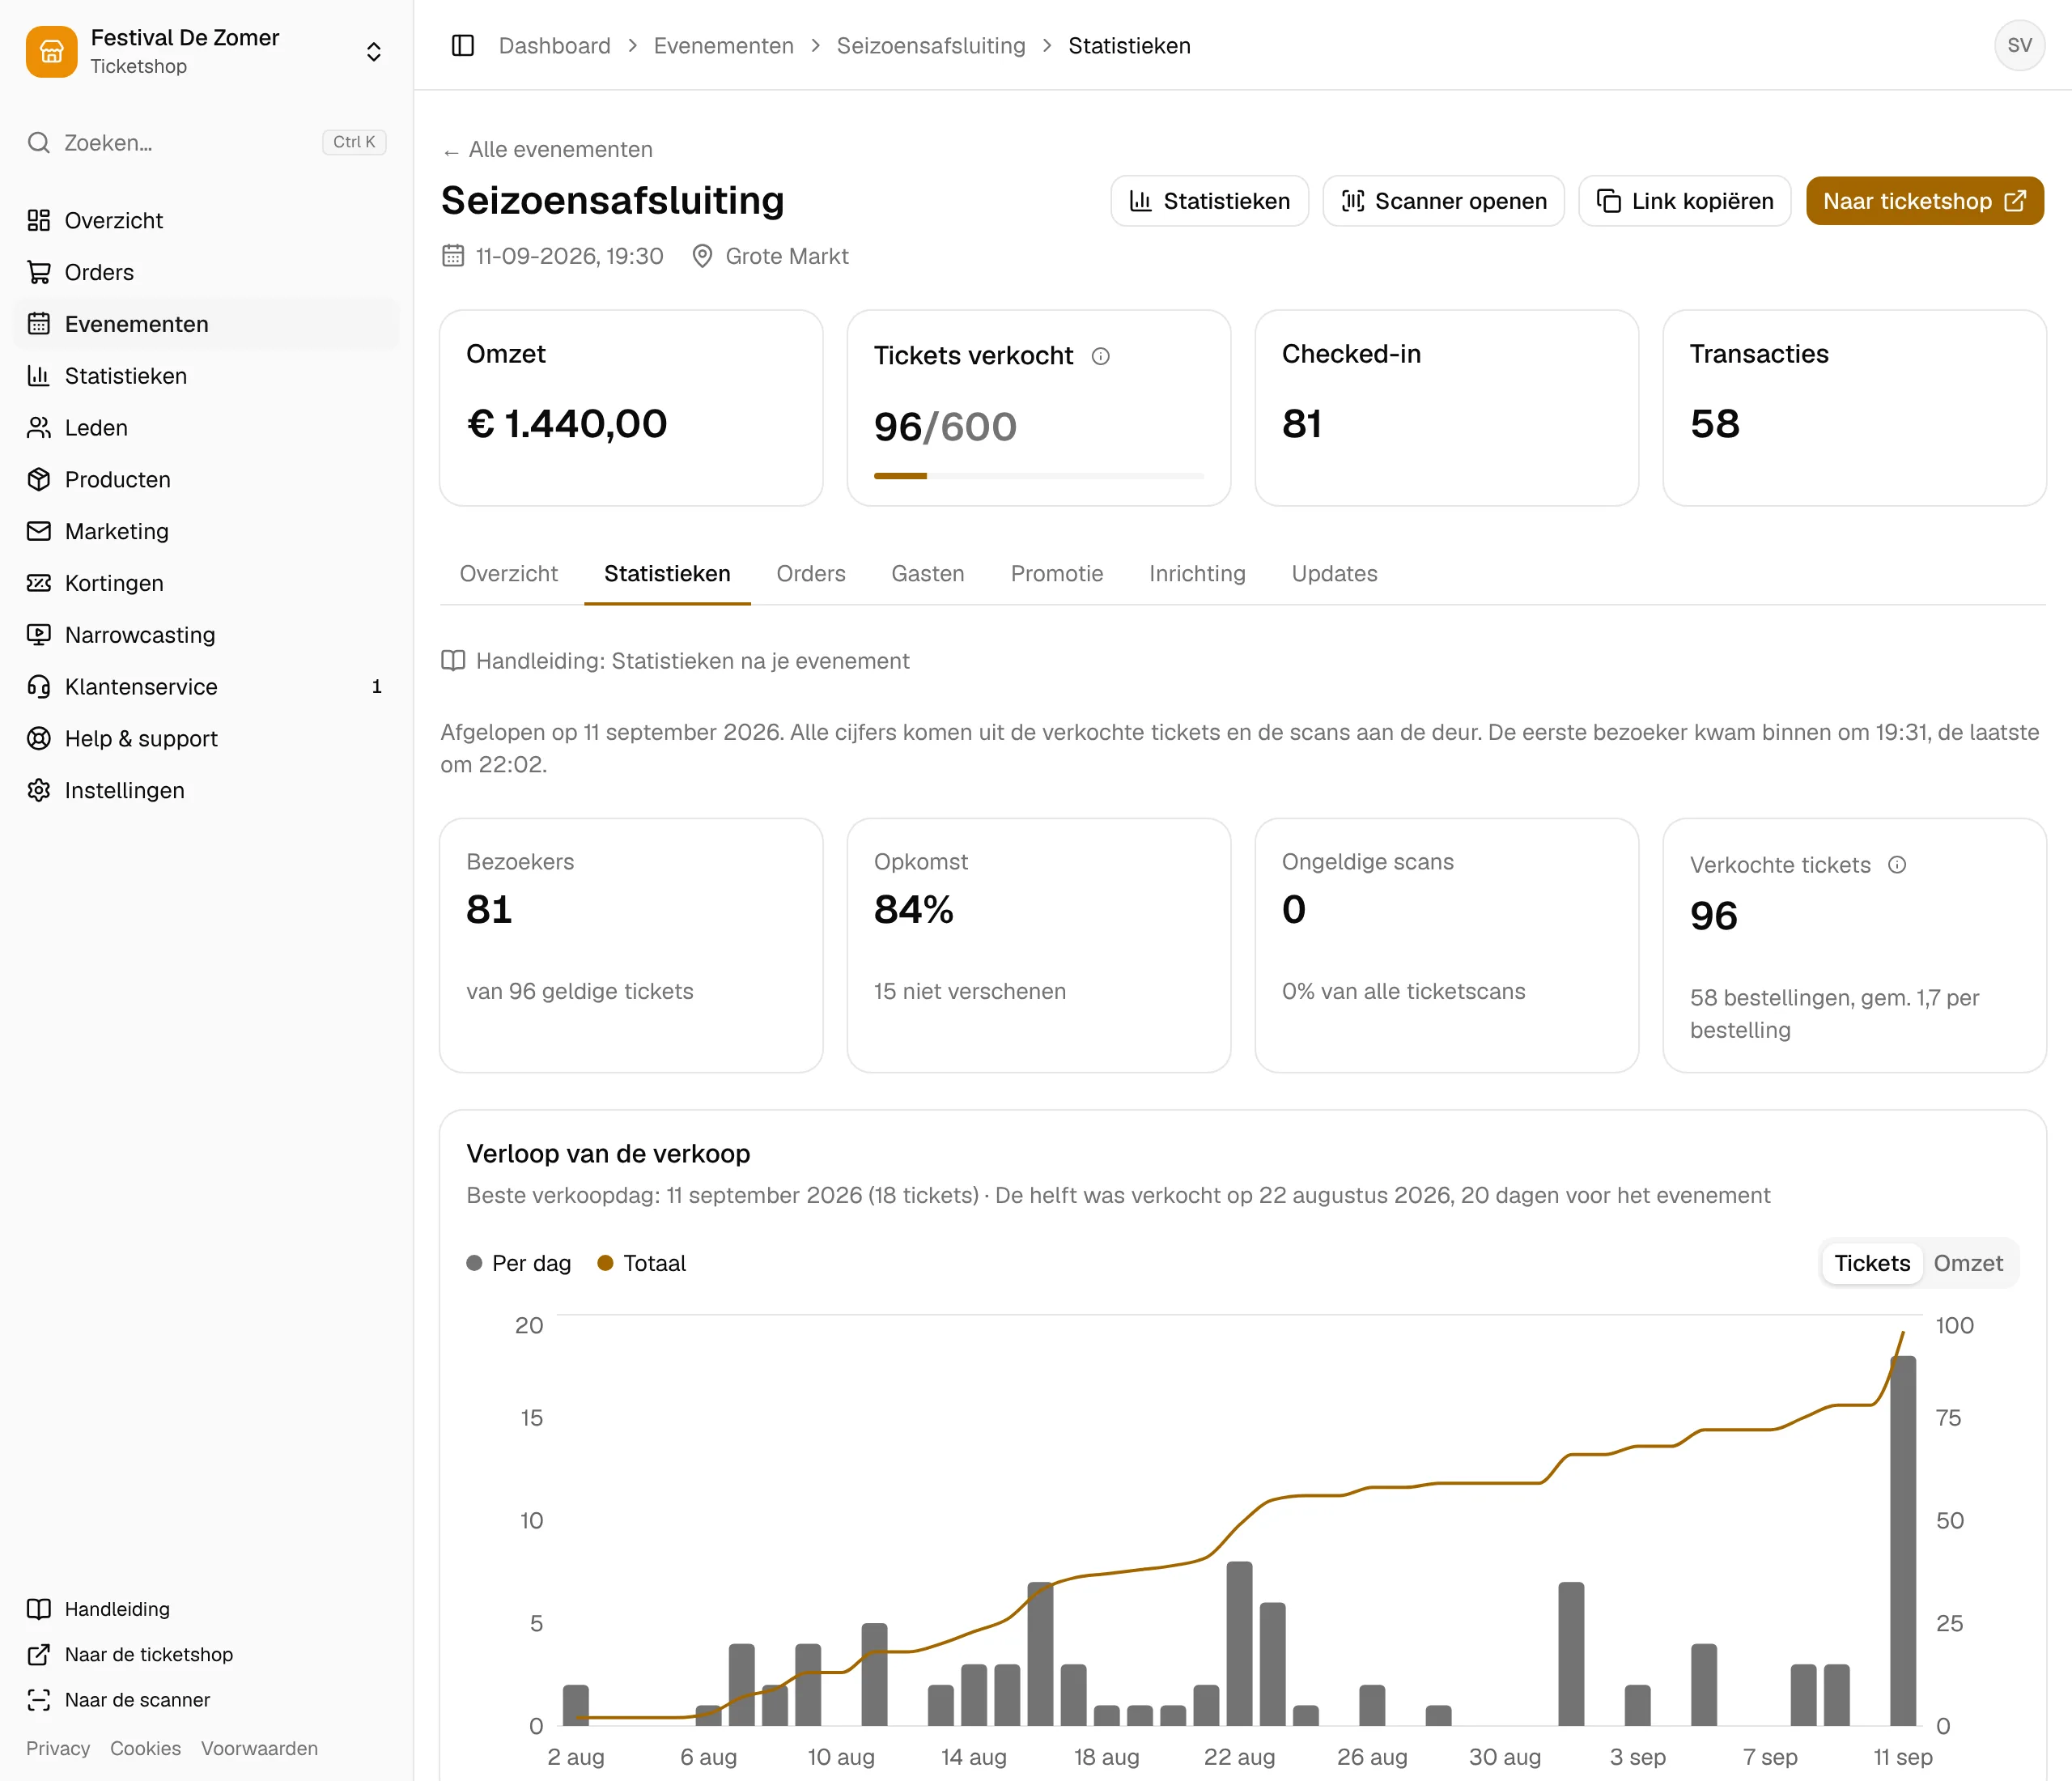Click the Scanner openen button
2072x1781 pixels.
tap(1443, 201)
